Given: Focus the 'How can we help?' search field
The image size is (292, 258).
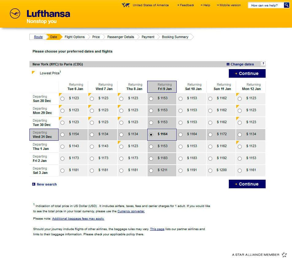Looking at the screenshot, I should (x=266, y=5).
